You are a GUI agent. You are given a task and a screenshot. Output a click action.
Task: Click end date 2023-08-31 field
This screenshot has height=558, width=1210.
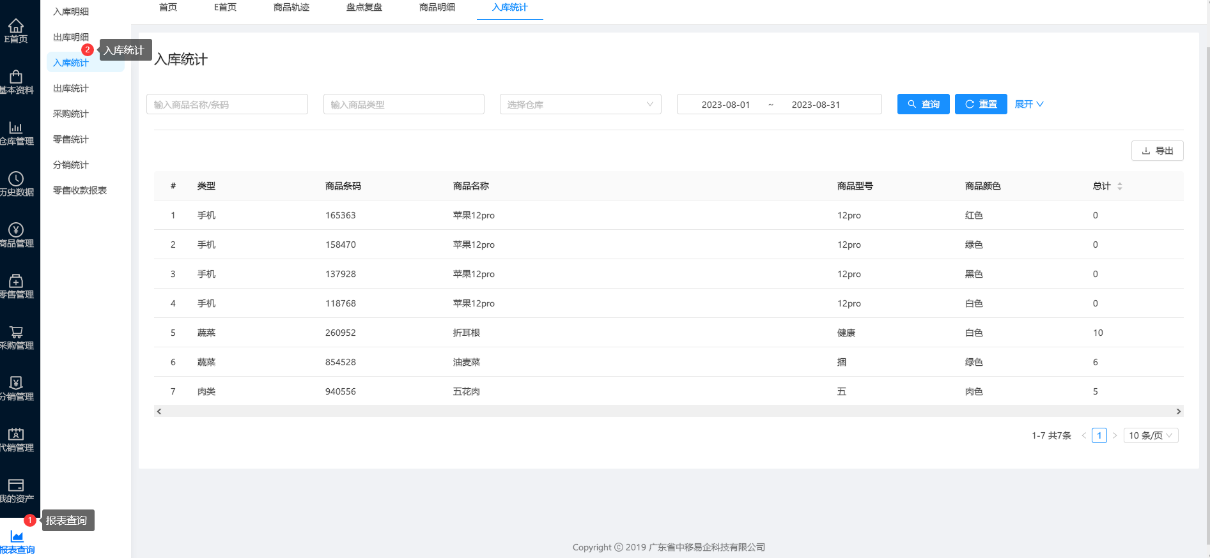(x=816, y=105)
